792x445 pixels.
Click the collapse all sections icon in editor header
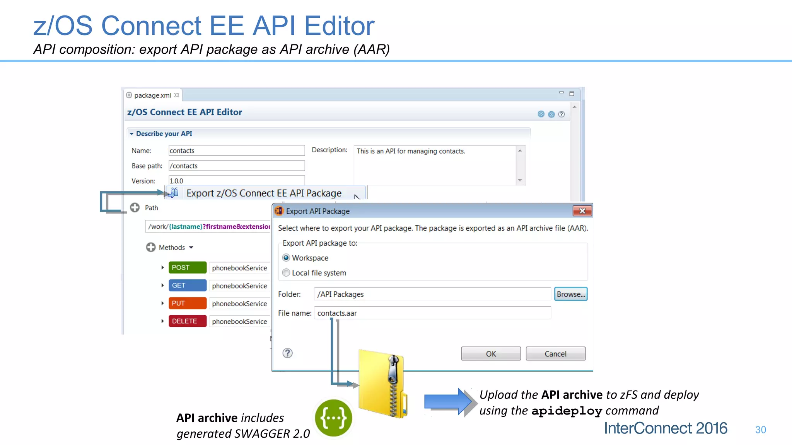pos(551,114)
